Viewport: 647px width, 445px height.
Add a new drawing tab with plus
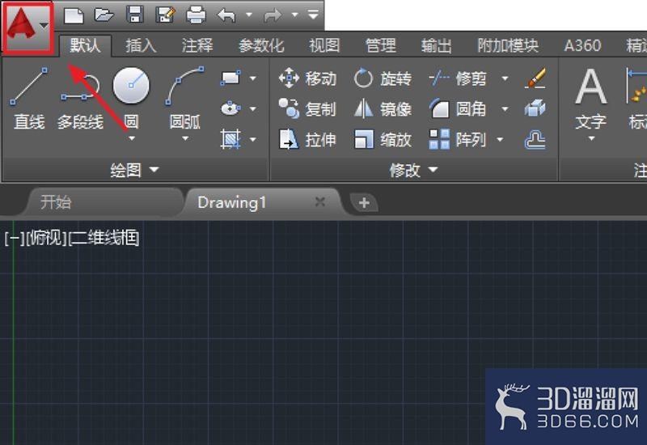pos(363,203)
